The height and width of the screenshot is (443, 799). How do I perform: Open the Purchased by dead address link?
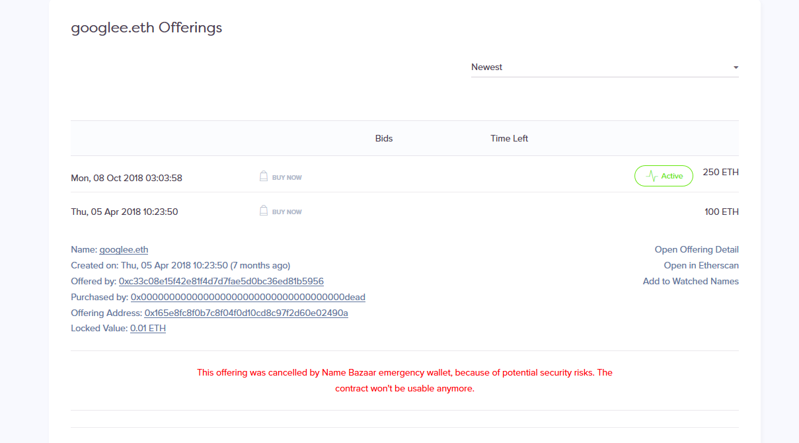248,297
